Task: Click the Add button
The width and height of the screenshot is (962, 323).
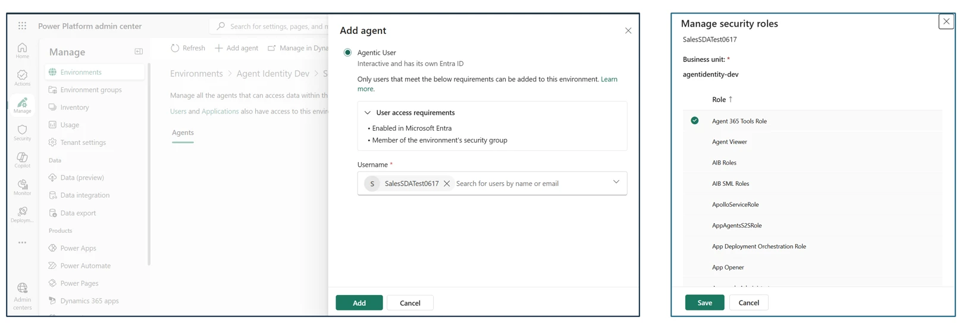Action: [x=359, y=303]
